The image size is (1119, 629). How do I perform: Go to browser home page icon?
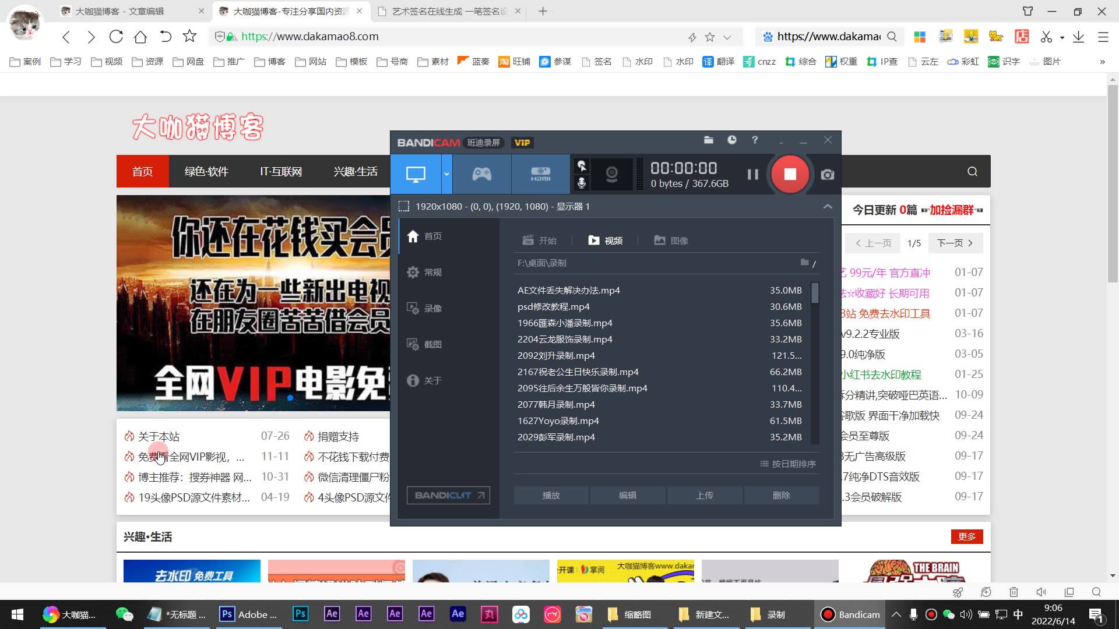coord(140,36)
